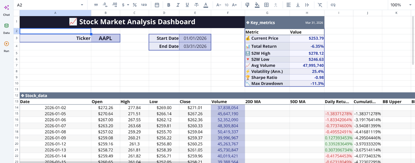The width and height of the screenshot is (415, 163).
Task: Apply automatic 123 number format
Action: pyautogui.click(x=144, y=5)
